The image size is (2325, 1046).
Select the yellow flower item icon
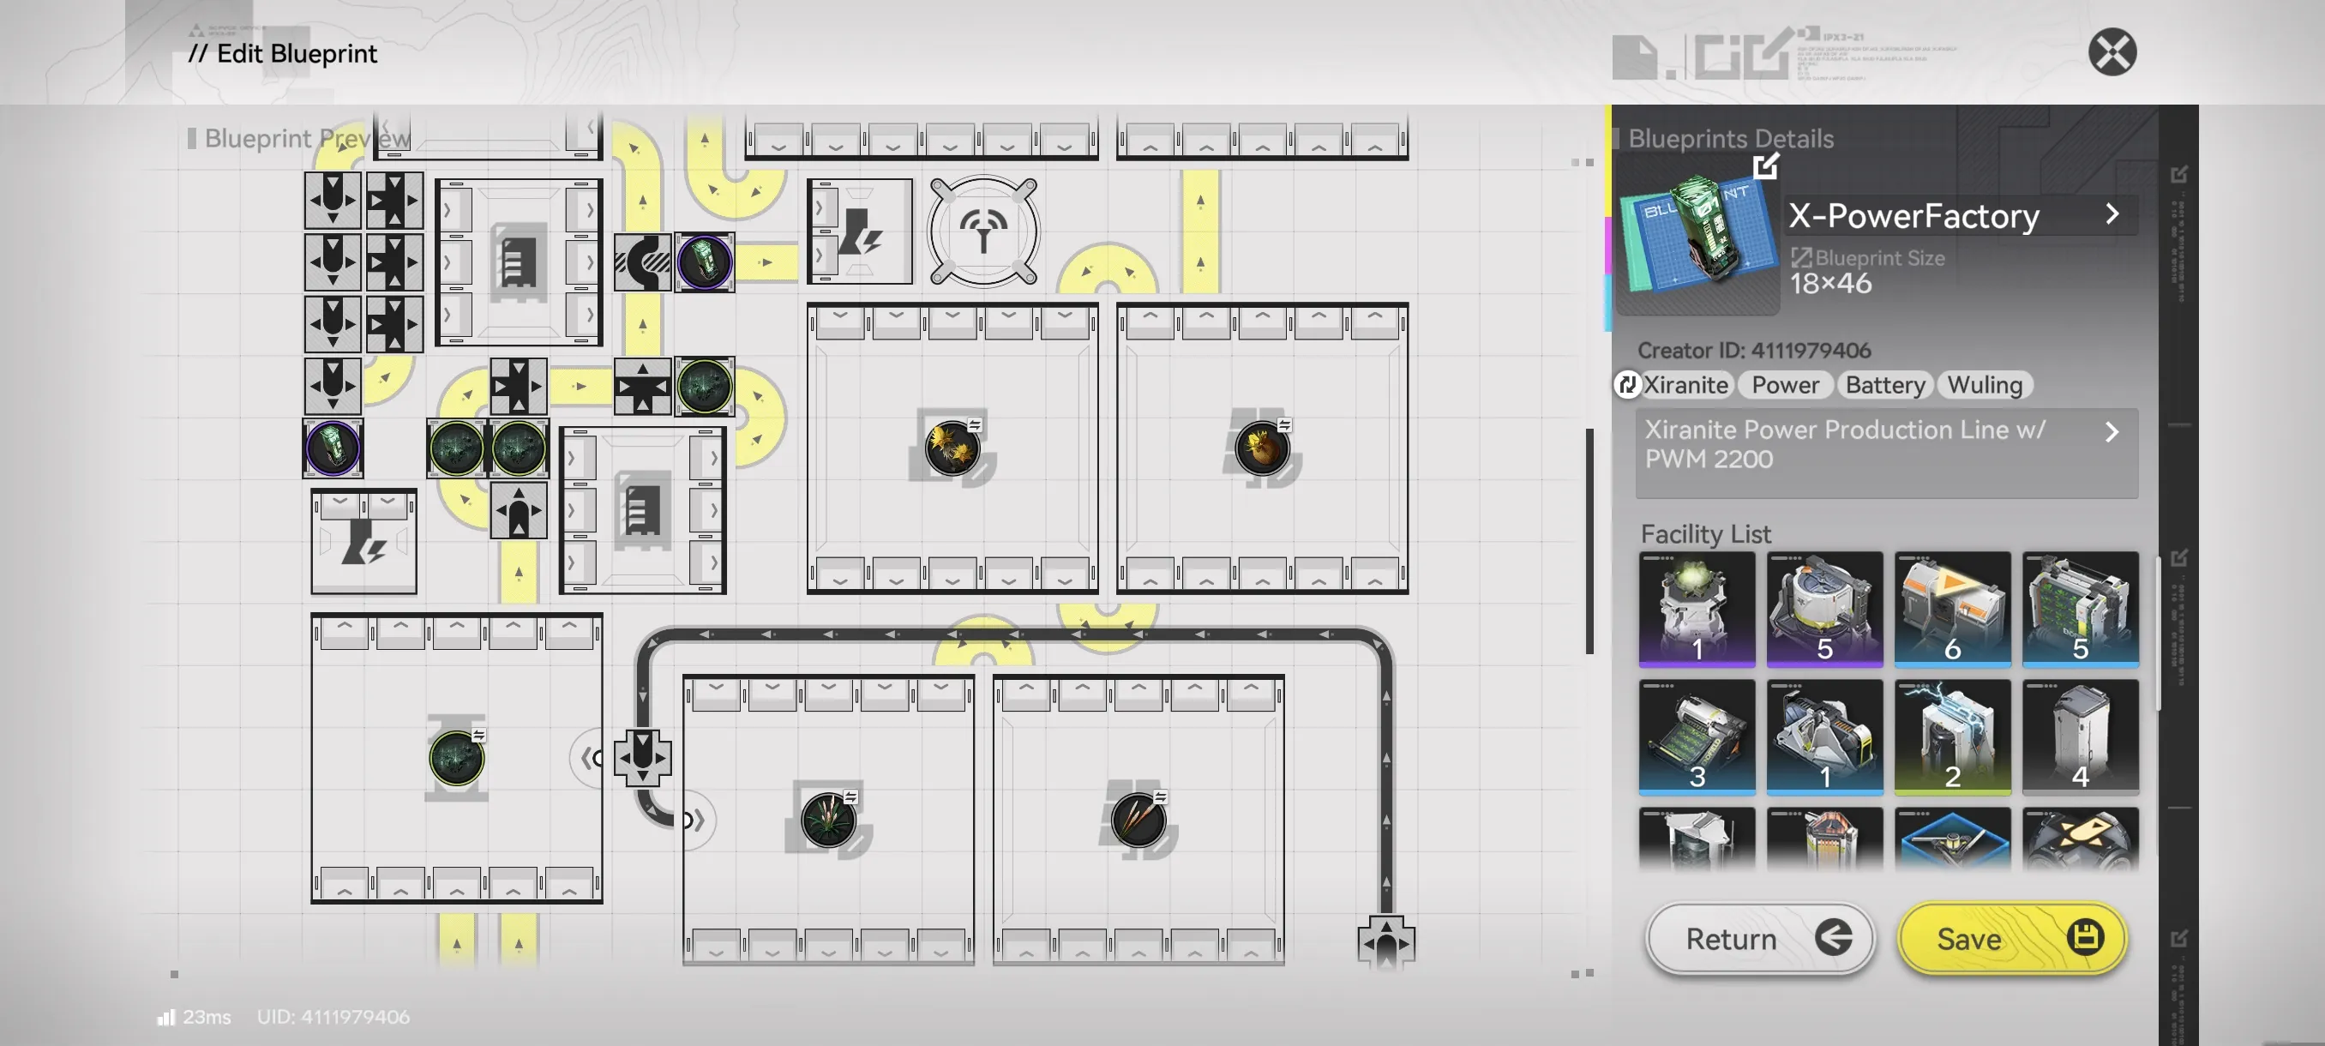coord(952,448)
